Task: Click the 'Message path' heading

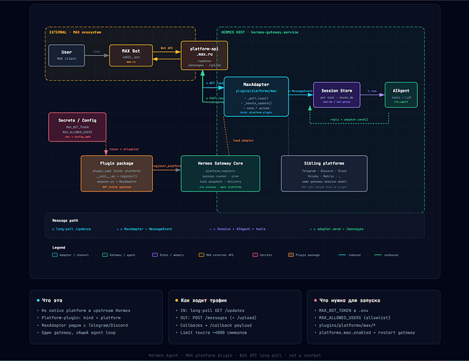Action: [65, 221]
